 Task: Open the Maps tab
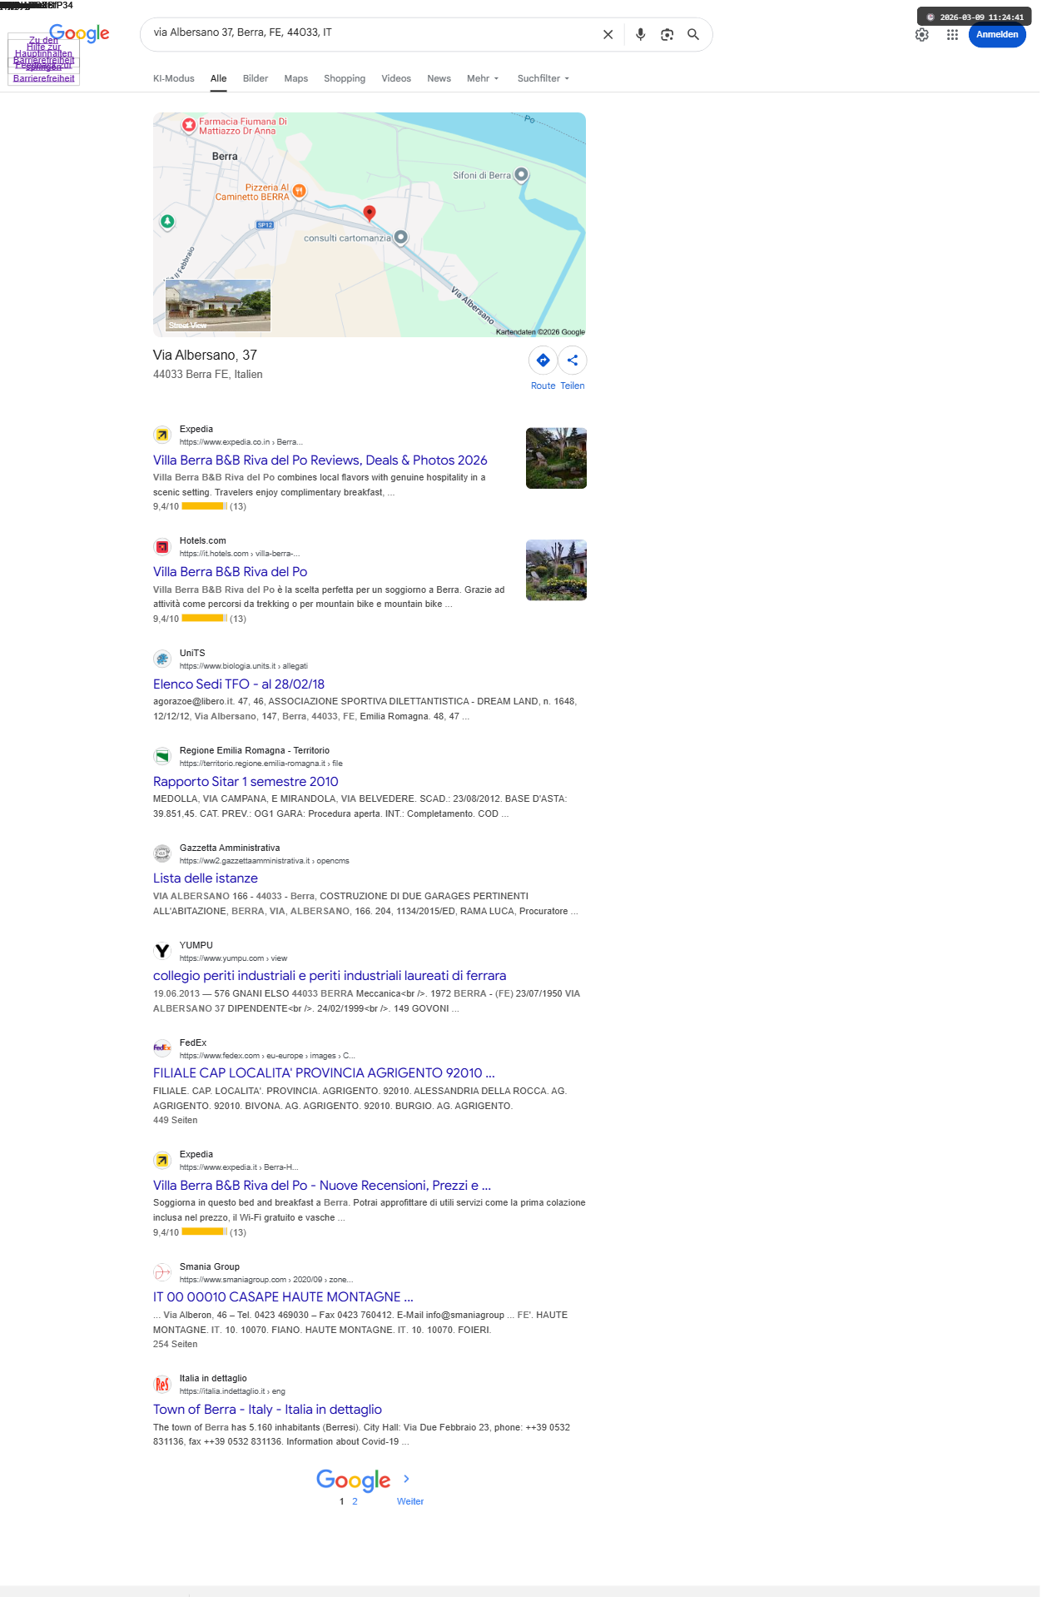coord(296,78)
